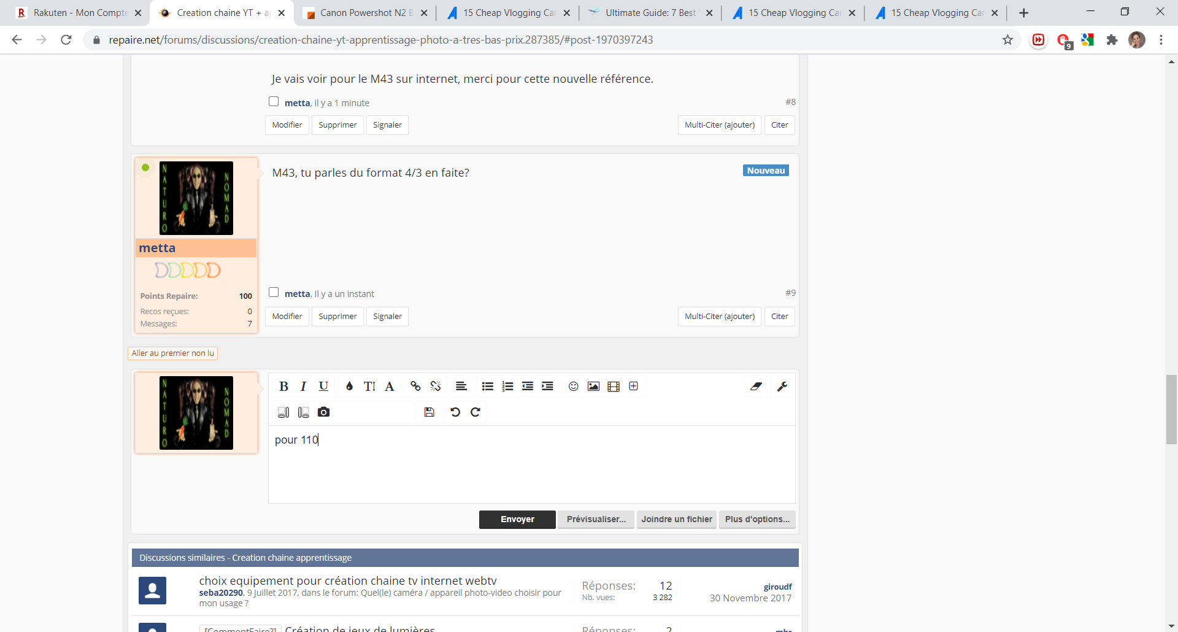This screenshot has height=632, width=1178.
Task: Switch editor mode with the wrench icon
Action: click(782, 387)
